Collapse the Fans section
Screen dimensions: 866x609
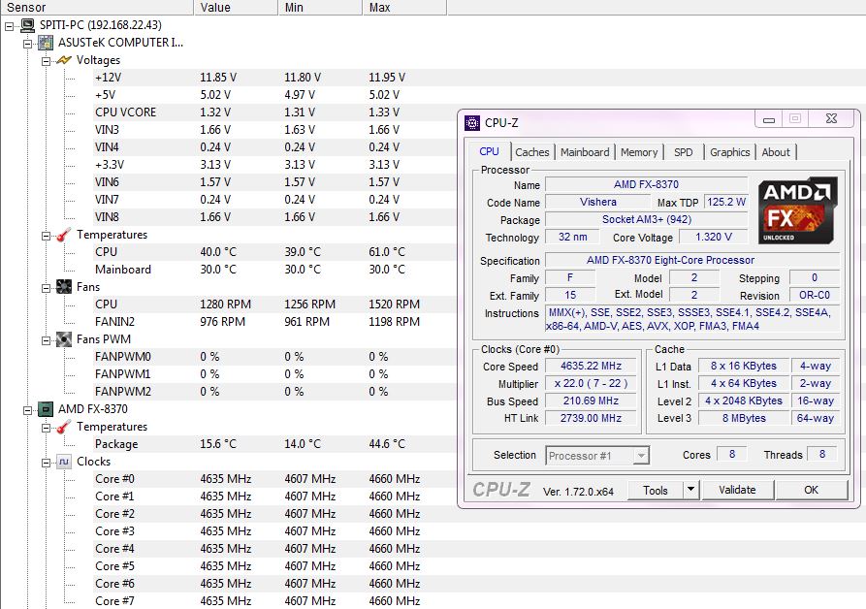pos(47,288)
